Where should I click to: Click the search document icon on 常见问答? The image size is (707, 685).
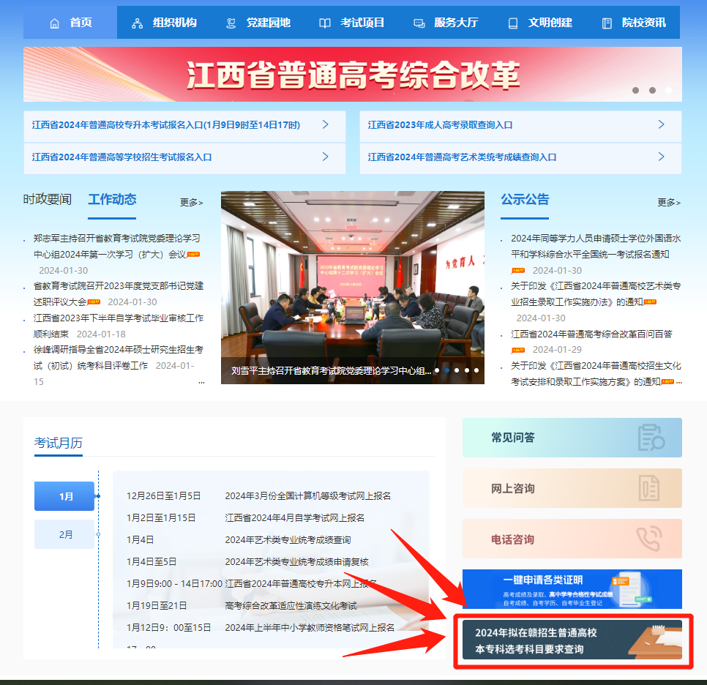[651, 437]
